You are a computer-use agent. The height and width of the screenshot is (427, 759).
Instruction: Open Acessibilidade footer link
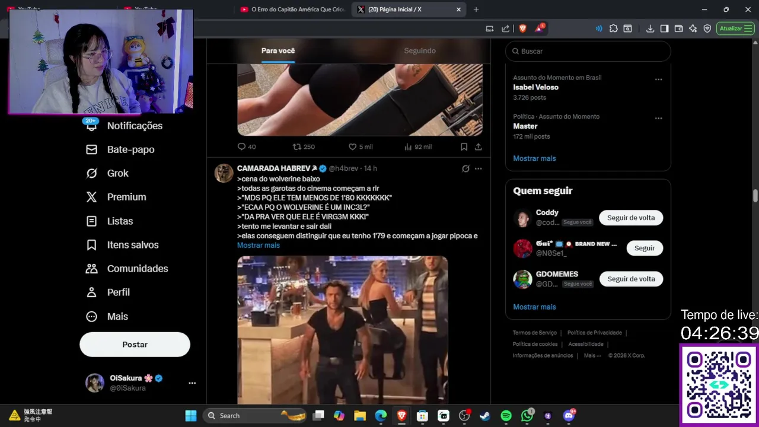586,344
